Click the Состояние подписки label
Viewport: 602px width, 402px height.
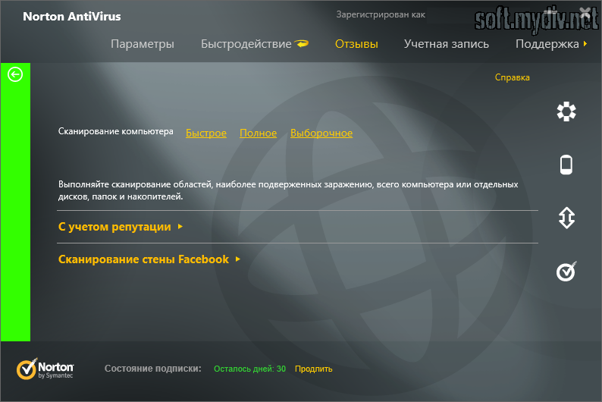pos(153,369)
